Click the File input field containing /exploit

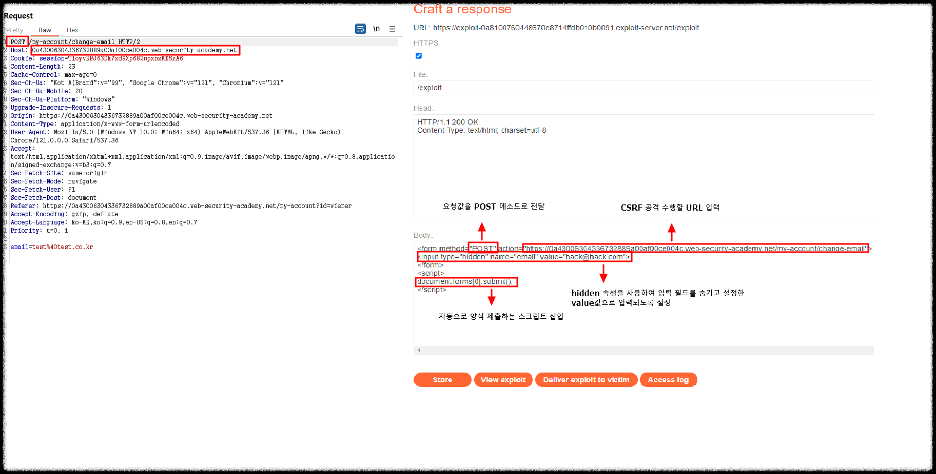643,88
